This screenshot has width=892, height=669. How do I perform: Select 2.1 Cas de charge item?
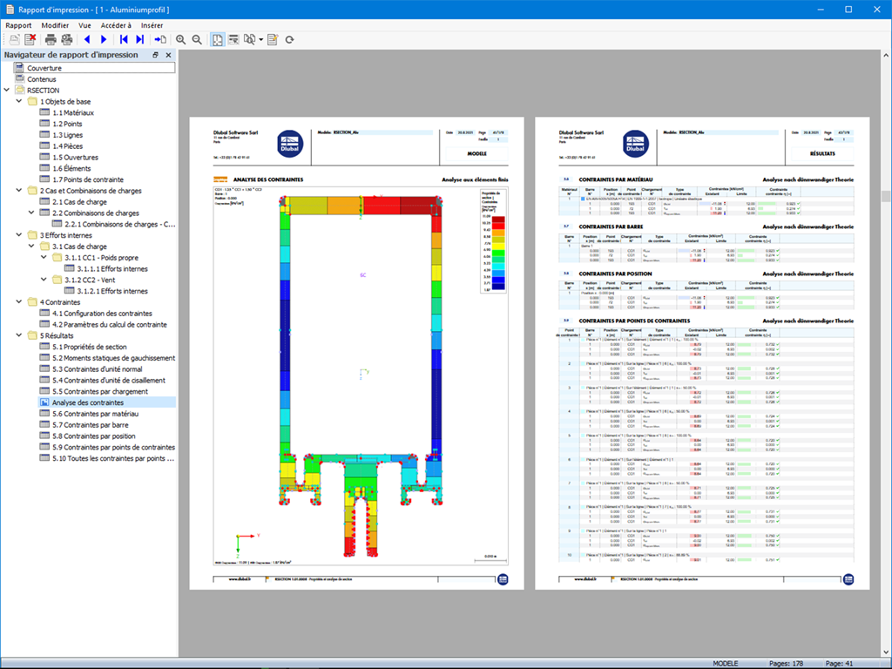pos(79,202)
